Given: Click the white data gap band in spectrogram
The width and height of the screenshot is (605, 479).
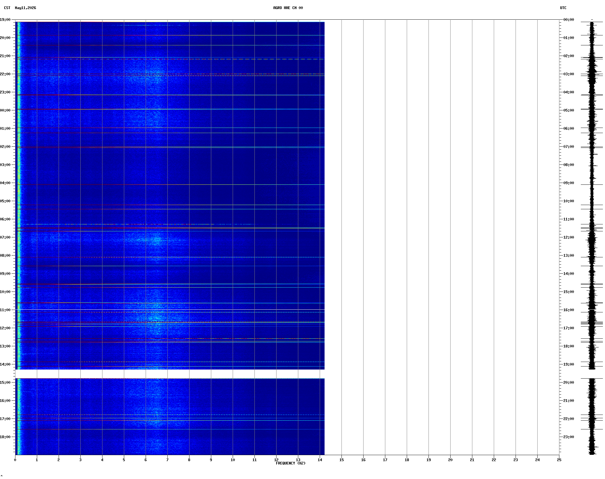Looking at the screenshot, I should [170, 374].
